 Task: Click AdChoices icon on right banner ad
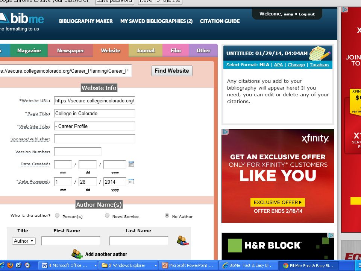click(x=345, y=9)
